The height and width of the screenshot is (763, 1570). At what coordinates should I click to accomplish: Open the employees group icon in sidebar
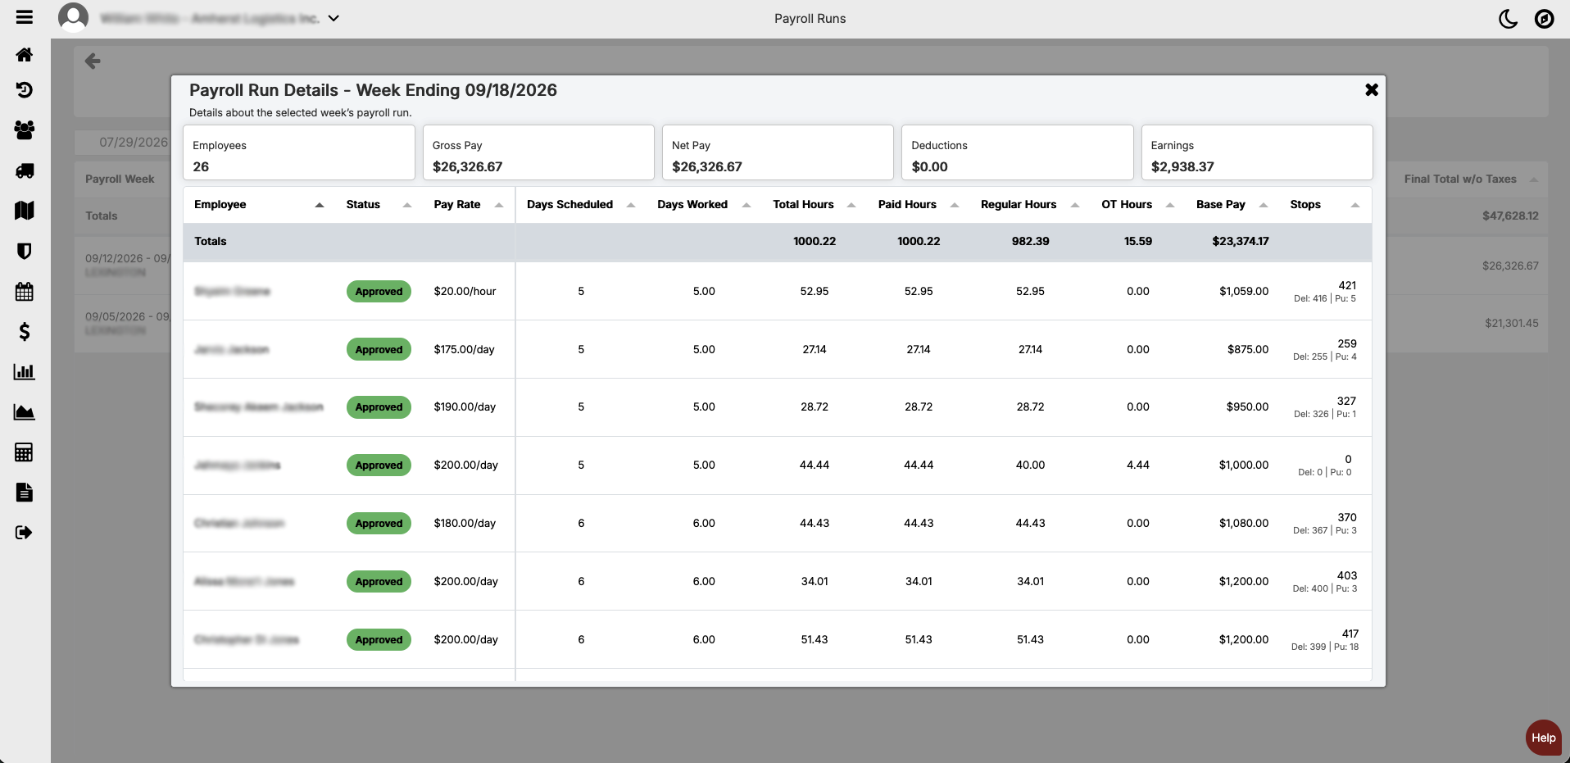pos(25,129)
